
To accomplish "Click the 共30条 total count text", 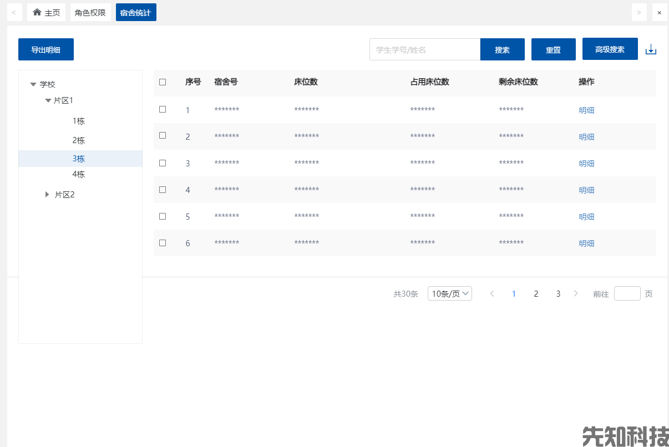I will [406, 294].
